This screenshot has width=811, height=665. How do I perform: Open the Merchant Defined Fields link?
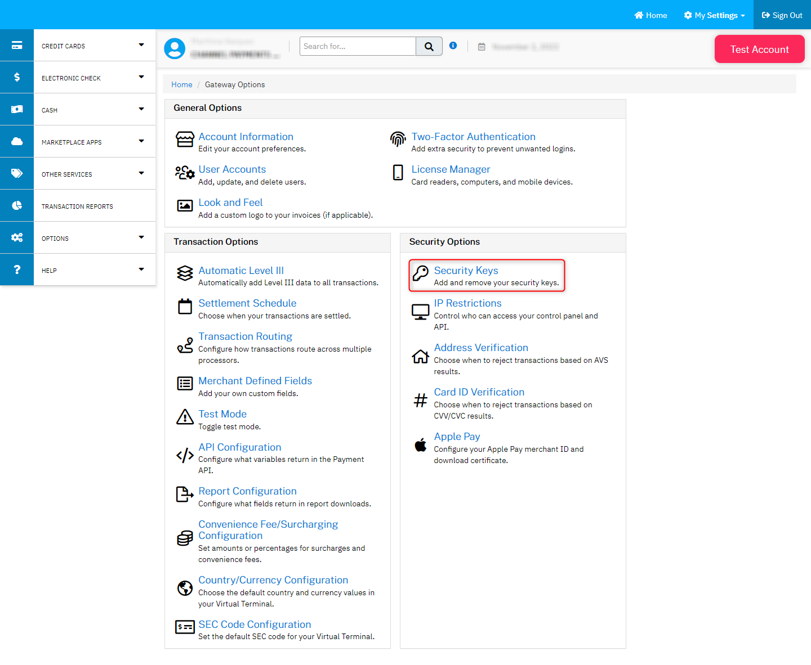click(255, 381)
